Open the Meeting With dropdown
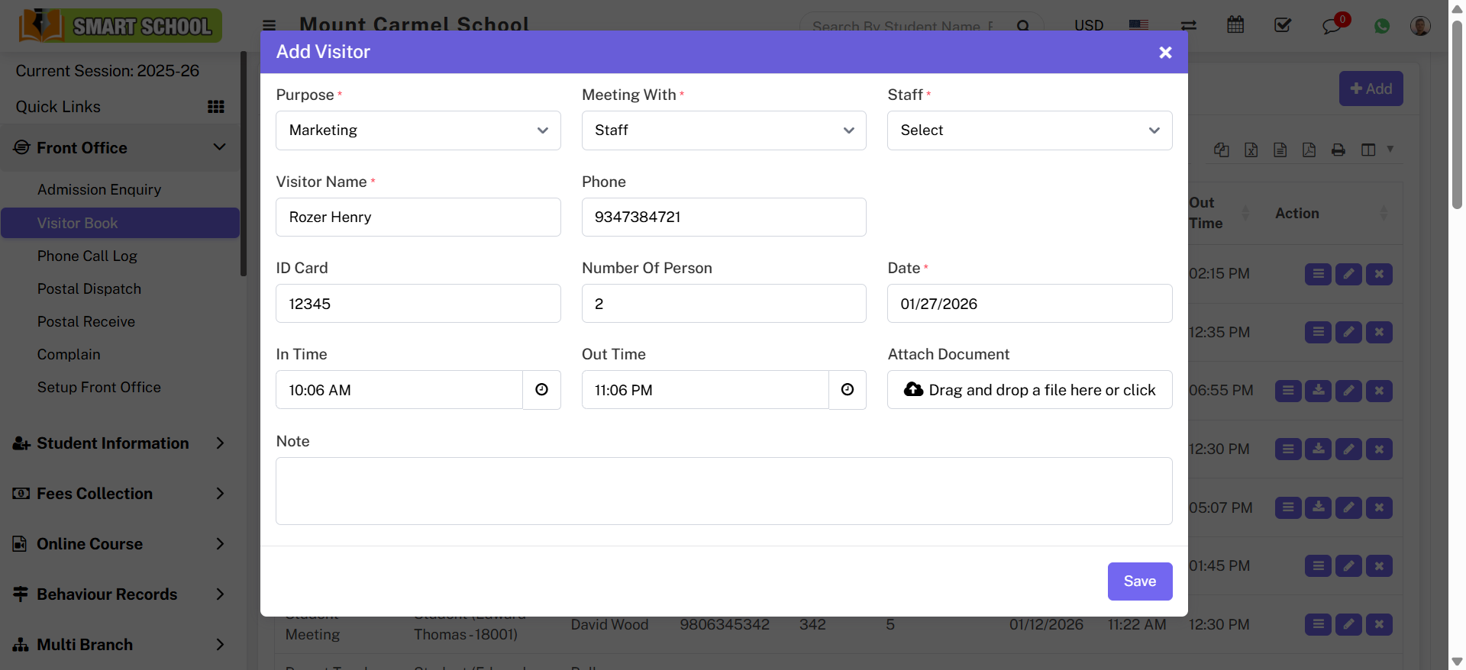Image resolution: width=1466 pixels, height=670 pixels. [723, 130]
